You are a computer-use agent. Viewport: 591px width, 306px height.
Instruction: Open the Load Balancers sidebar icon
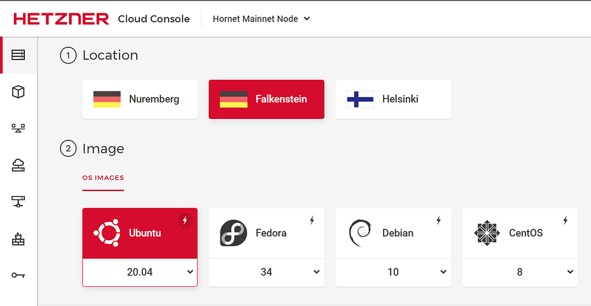click(18, 128)
